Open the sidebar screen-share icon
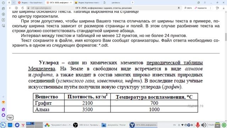 3,26
